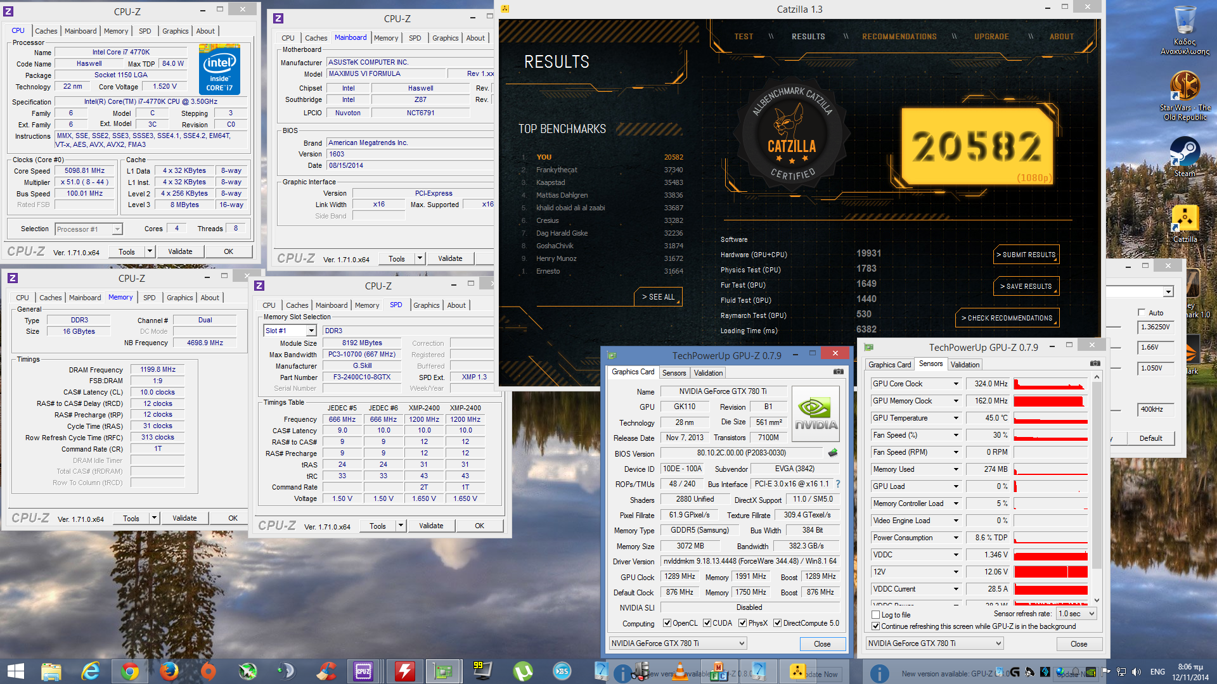Toggle the OpenCL checkbox in GPU-Z
The width and height of the screenshot is (1217, 684).
click(667, 623)
